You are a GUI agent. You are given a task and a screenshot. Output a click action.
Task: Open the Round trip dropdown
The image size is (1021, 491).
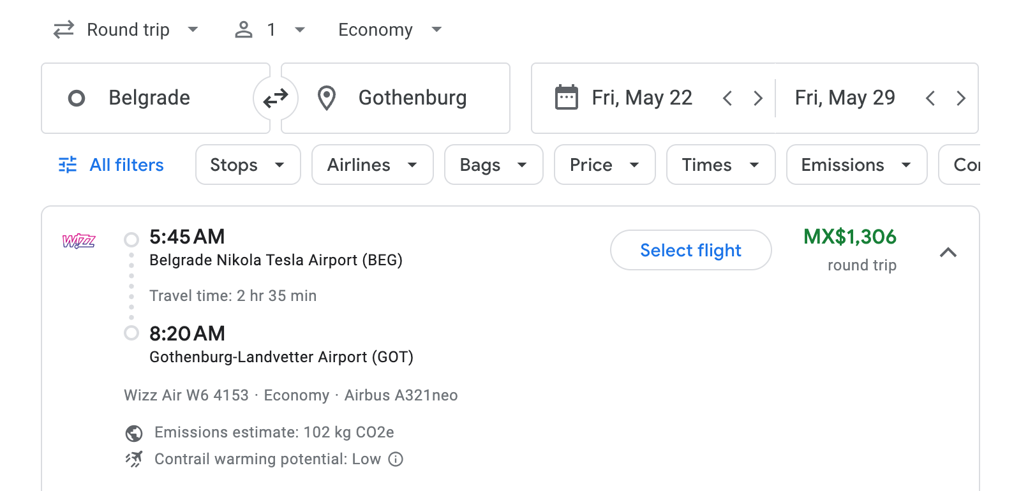(127, 29)
